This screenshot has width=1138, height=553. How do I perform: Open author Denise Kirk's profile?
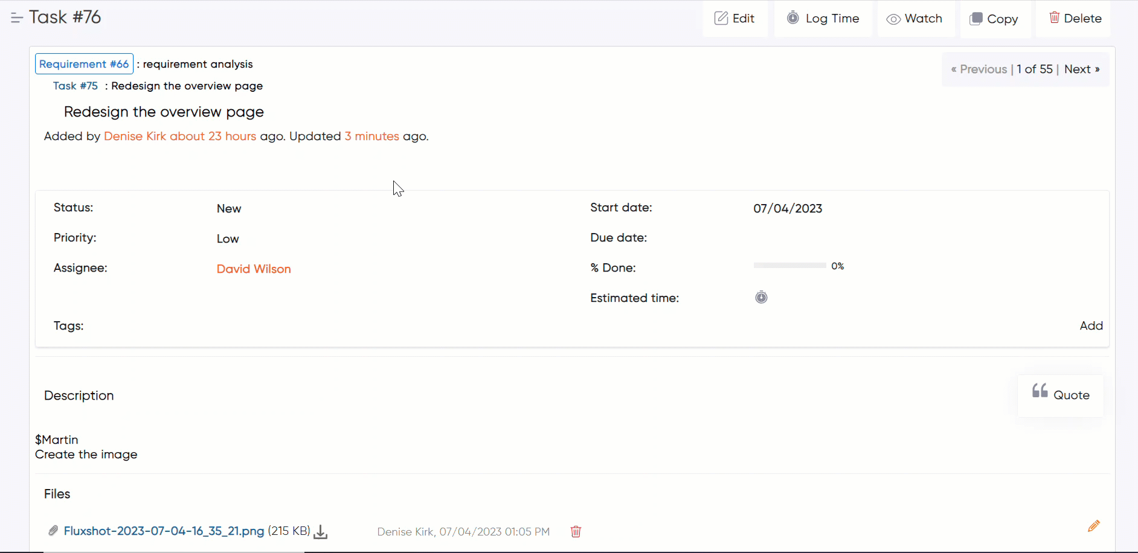coord(135,136)
